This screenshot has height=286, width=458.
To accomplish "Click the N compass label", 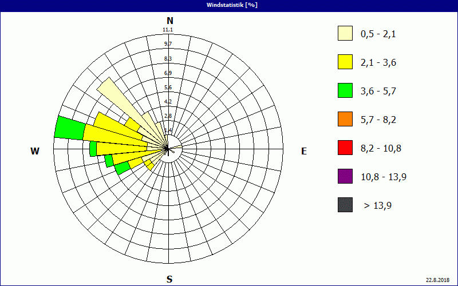I will pos(169,21).
